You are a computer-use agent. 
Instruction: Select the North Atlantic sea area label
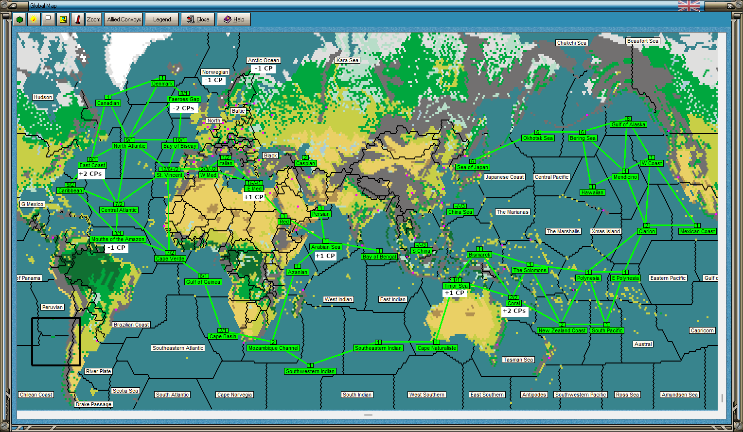click(x=129, y=146)
